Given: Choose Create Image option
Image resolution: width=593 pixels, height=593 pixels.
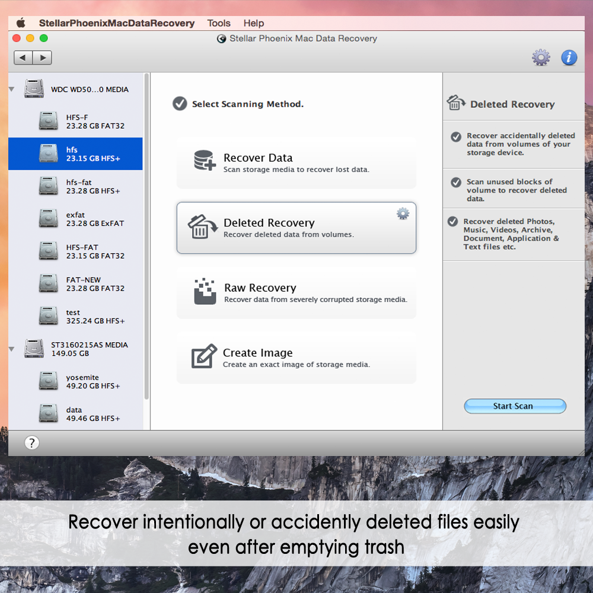Looking at the screenshot, I should (296, 358).
